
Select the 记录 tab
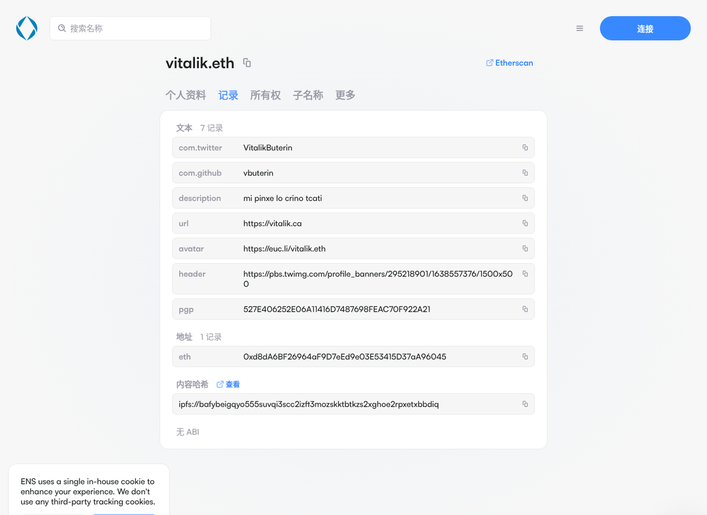(228, 95)
